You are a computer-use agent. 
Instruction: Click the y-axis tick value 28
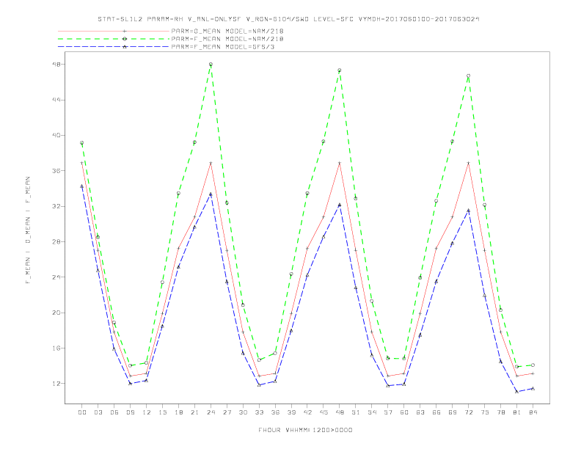point(56,241)
